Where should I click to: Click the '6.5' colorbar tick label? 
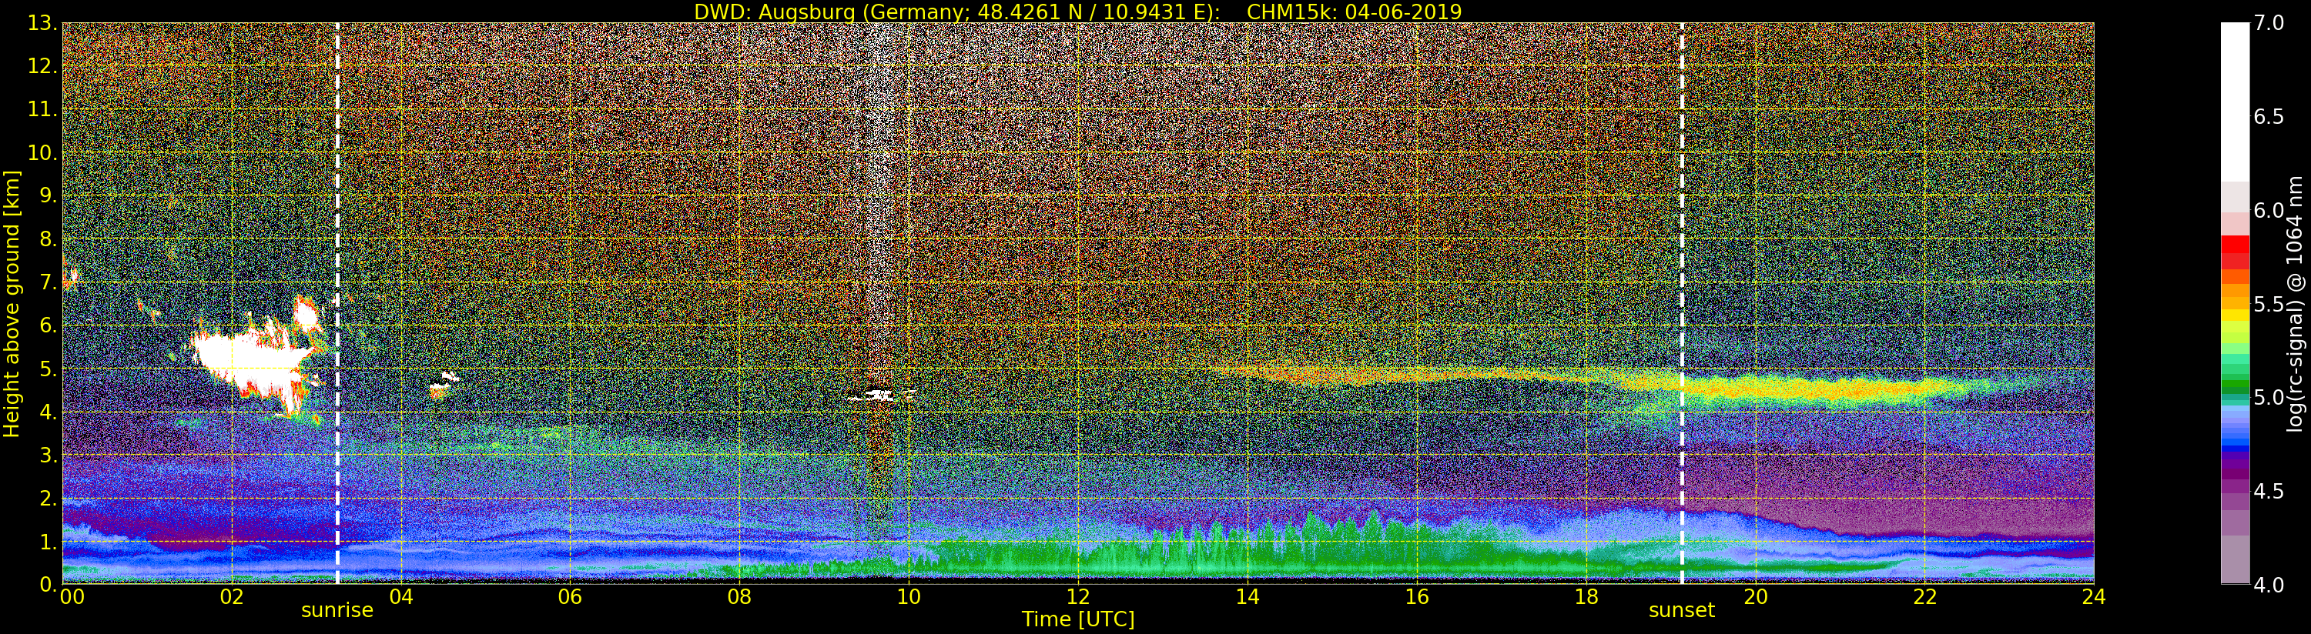[2269, 117]
